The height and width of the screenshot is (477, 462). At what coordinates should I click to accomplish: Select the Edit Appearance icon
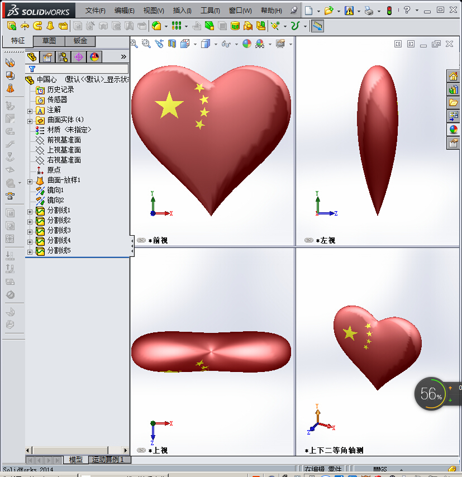(247, 44)
